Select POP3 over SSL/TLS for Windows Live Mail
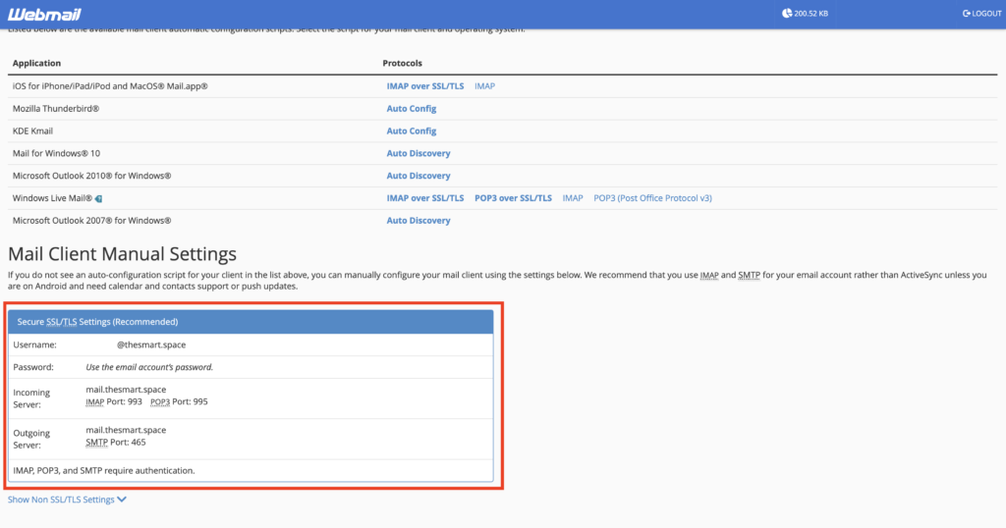The image size is (1006, 528). [x=513, y=198]
